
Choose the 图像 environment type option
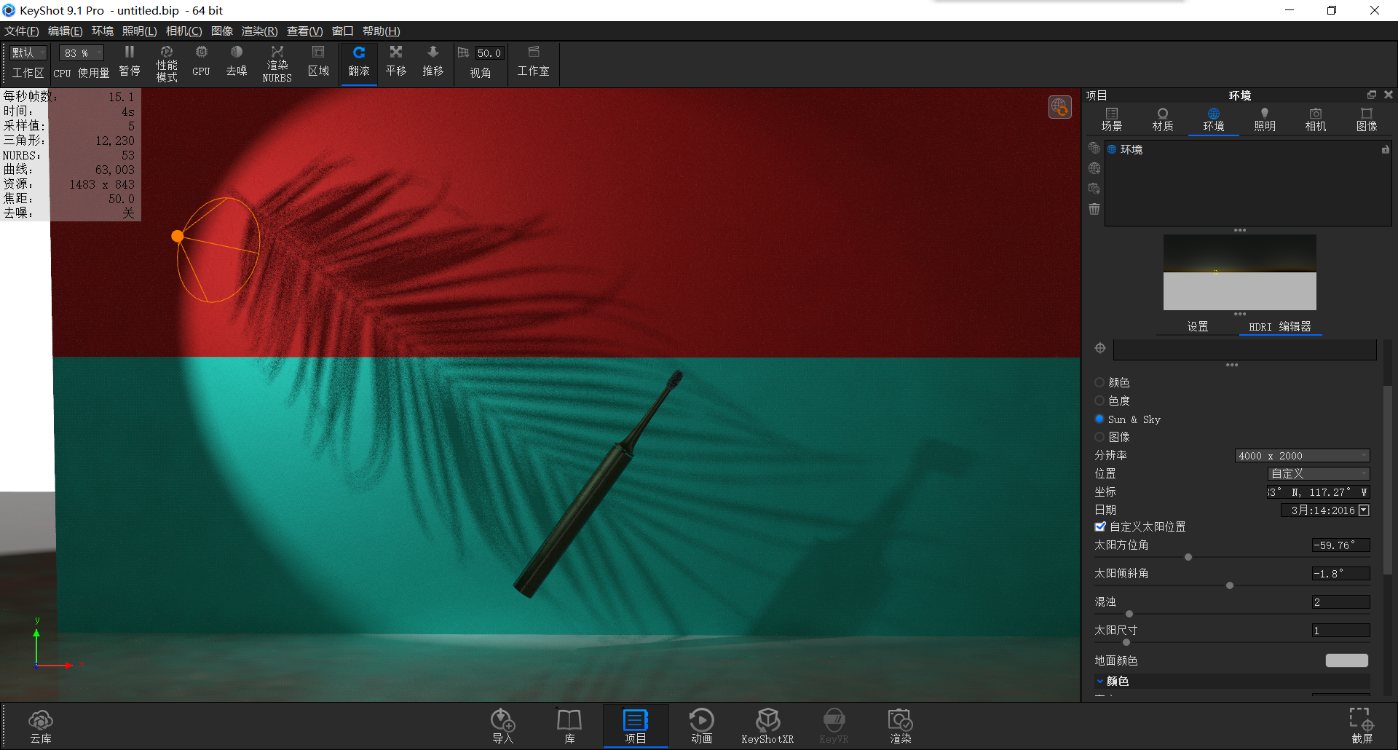point(1099,437)
